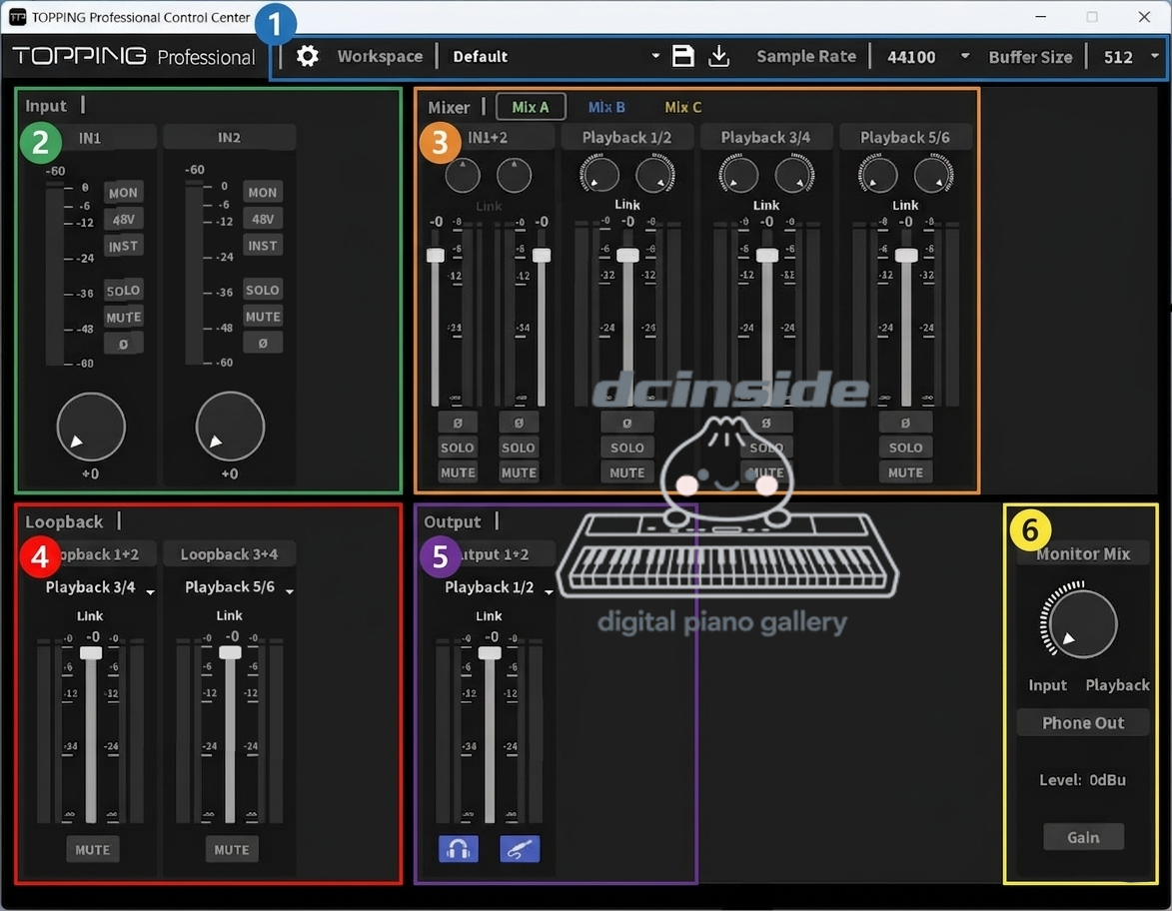This screenshot has height=911, width=1172.
Task: Switch to the Mix B tab
Action: [x=606, y=107]
